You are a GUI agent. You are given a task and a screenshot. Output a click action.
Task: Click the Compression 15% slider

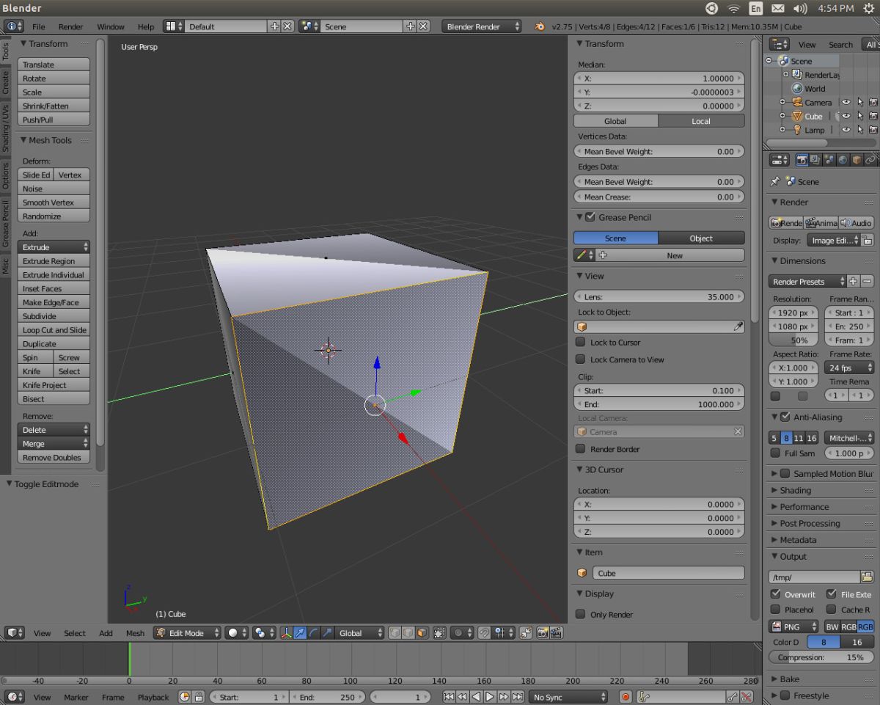tap(821, 657)
